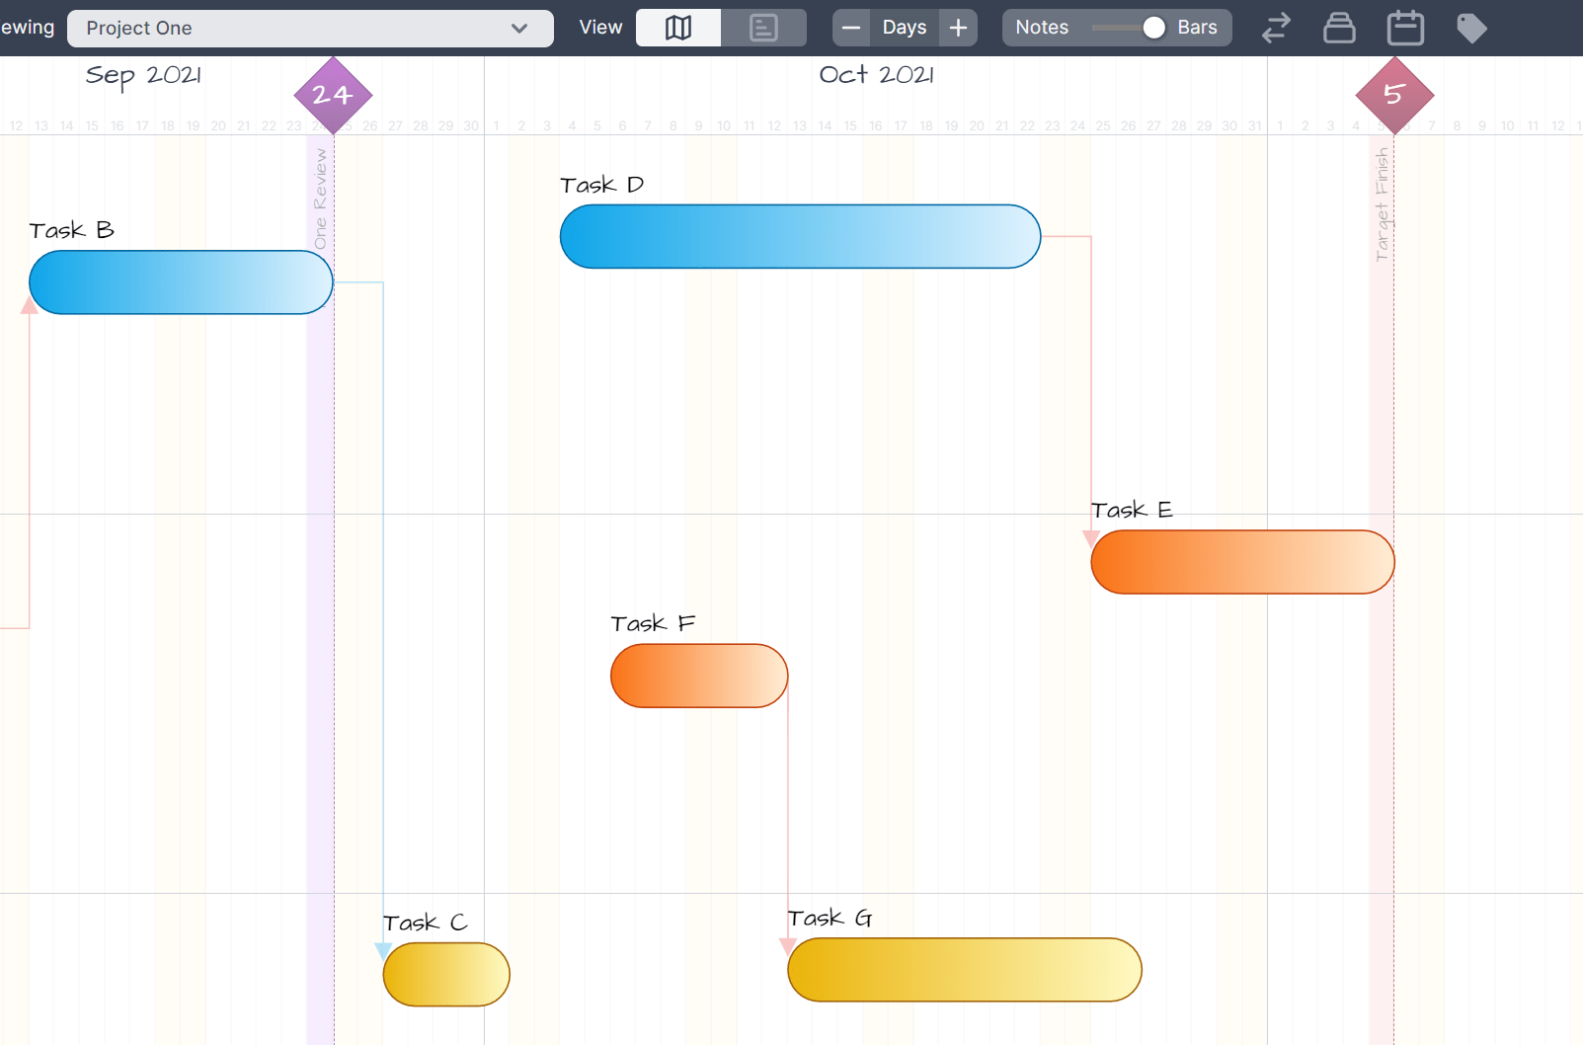This screenshot has width=1583, height=1045.
Task: Open the calendar icon in the toolbar
Action: (x=1405, y=28)
